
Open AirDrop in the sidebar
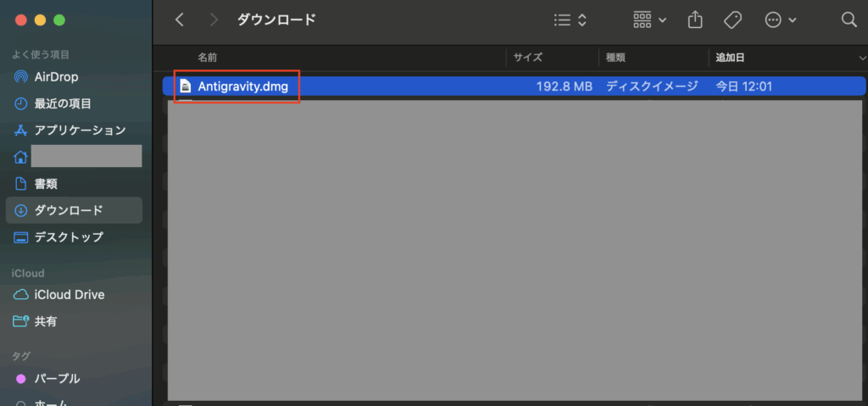coord(56,77)
